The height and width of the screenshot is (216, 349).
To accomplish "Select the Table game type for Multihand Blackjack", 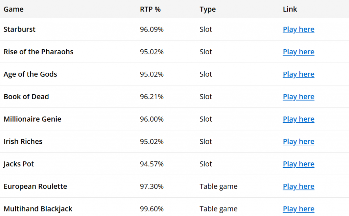I will (218, 209).
